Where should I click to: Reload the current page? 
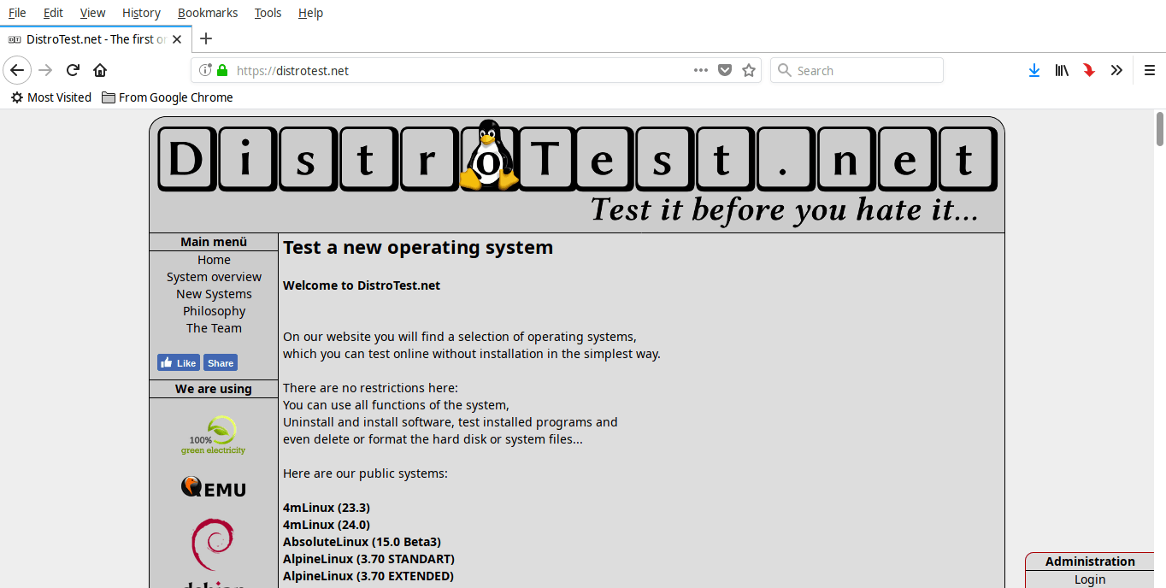[72, 70]
